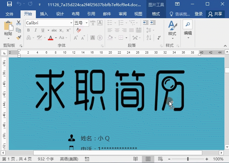Zoom in with the plus button
This screenshot has height=163, width=229.
[207, 159]
